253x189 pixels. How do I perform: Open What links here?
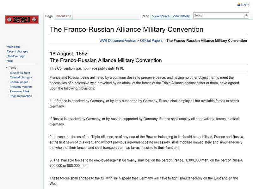click(20, 73)
